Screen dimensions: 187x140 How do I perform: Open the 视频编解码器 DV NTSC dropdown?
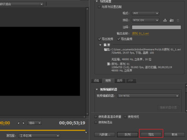pos(148,96)
